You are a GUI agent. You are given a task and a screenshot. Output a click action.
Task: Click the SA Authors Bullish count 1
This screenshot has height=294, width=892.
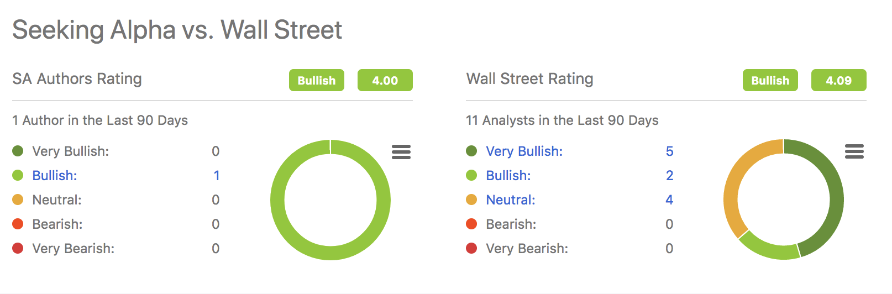(x=216, y=176)
